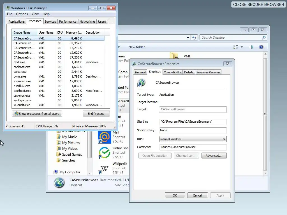Sort processes by Memory column header
This screenshot has width=287, height=215.
(x=74, y=32)
